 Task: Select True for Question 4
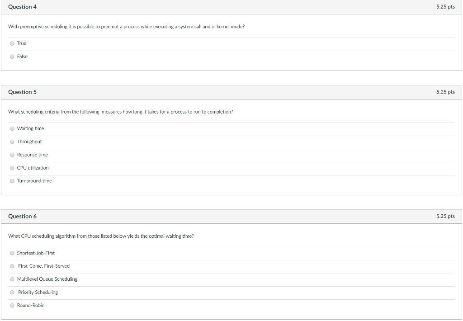pyautogui.click(x=12, y=43)
